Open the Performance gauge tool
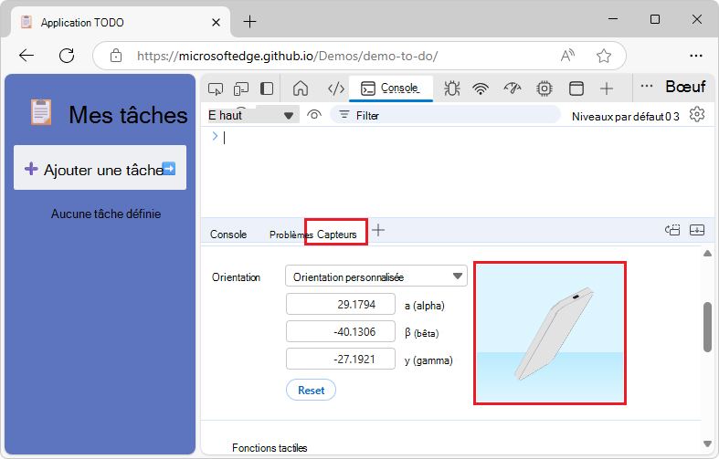This screenshot has width=719, height=459. (x=513, y=88)
